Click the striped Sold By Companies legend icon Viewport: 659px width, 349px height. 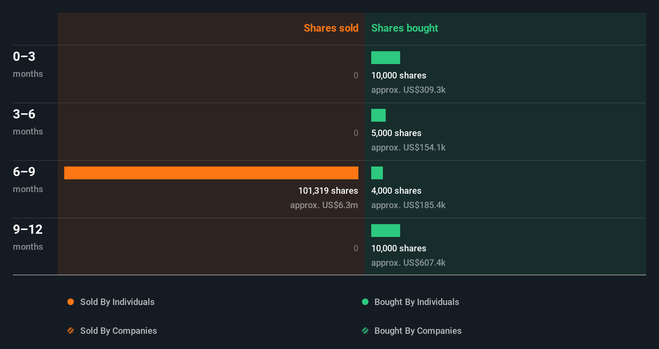coord(71,331)
